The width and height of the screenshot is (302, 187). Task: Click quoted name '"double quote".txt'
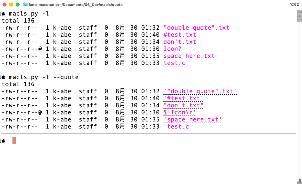(x=200, y=91)
